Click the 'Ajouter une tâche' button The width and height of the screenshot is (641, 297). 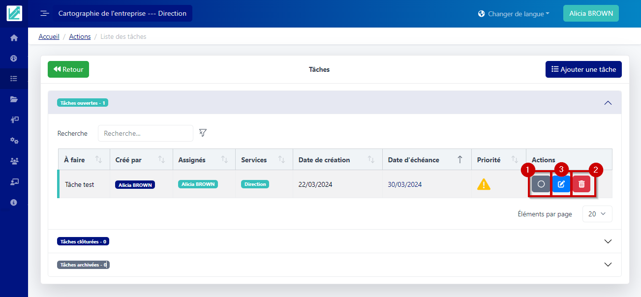pos(583,69)
